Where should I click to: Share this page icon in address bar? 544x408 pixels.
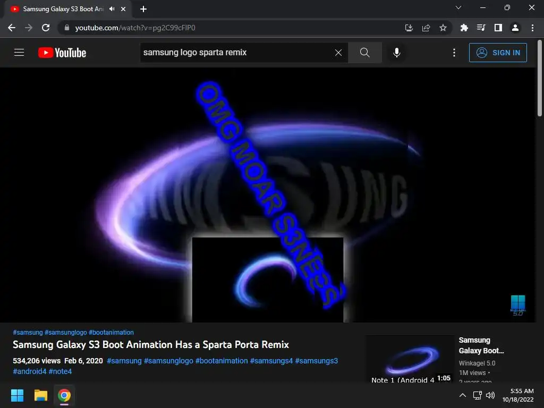pos(426,28)
